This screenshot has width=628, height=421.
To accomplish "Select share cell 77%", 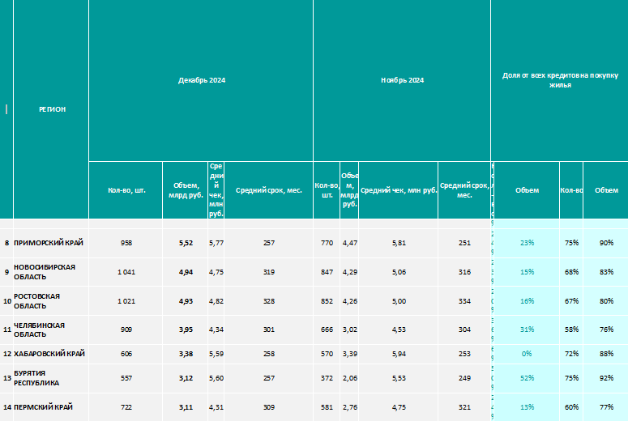I will click(606, 407).
